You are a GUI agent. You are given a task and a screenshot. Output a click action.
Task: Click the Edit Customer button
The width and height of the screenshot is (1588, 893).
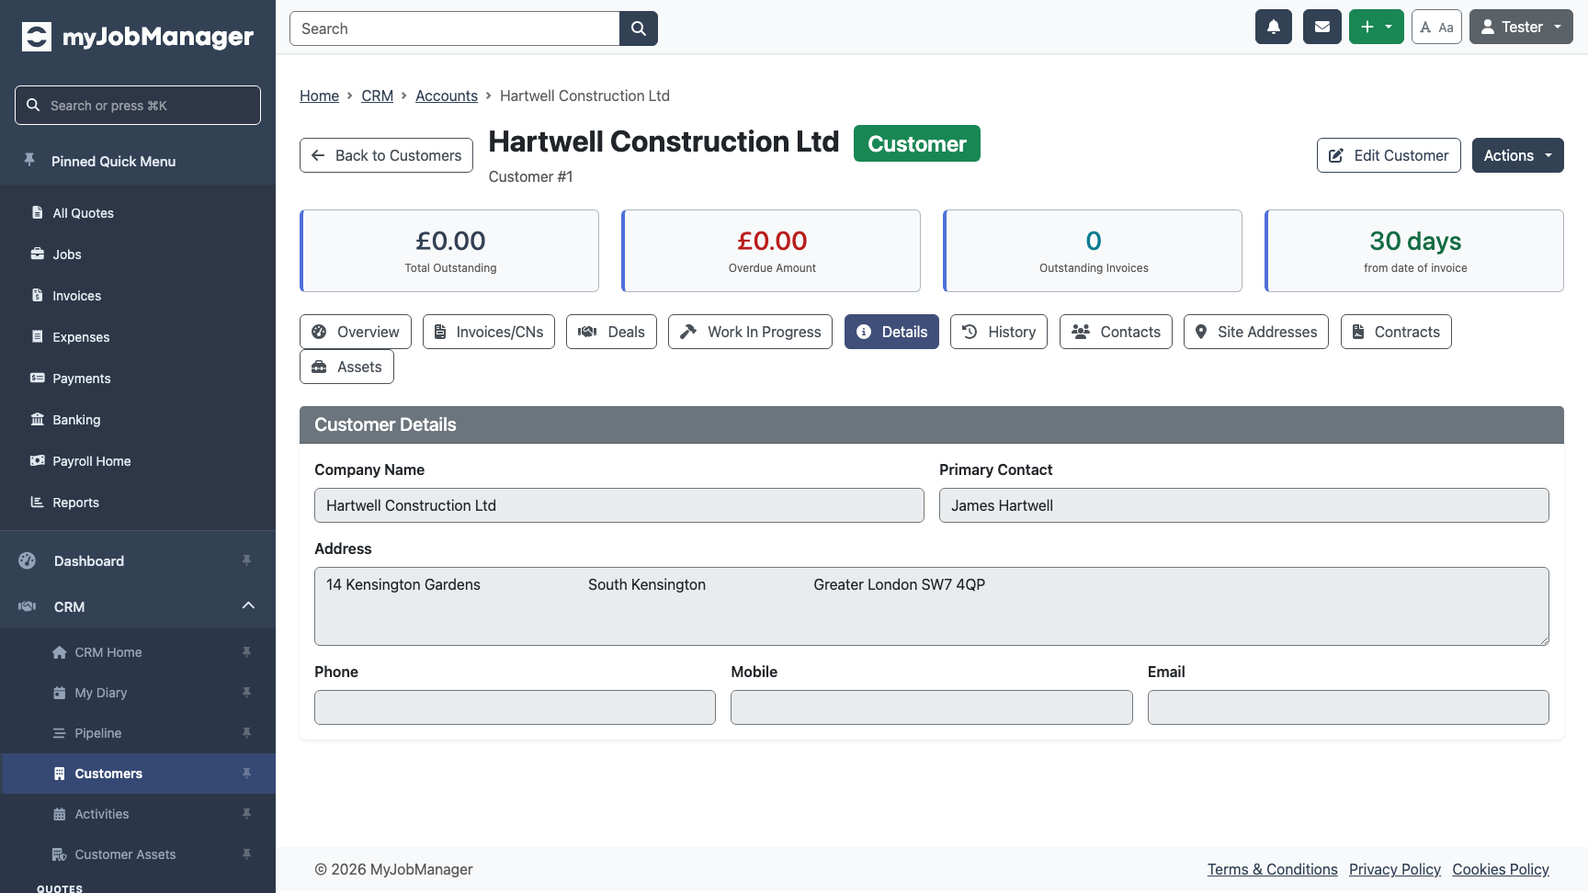click(1389, 155)
